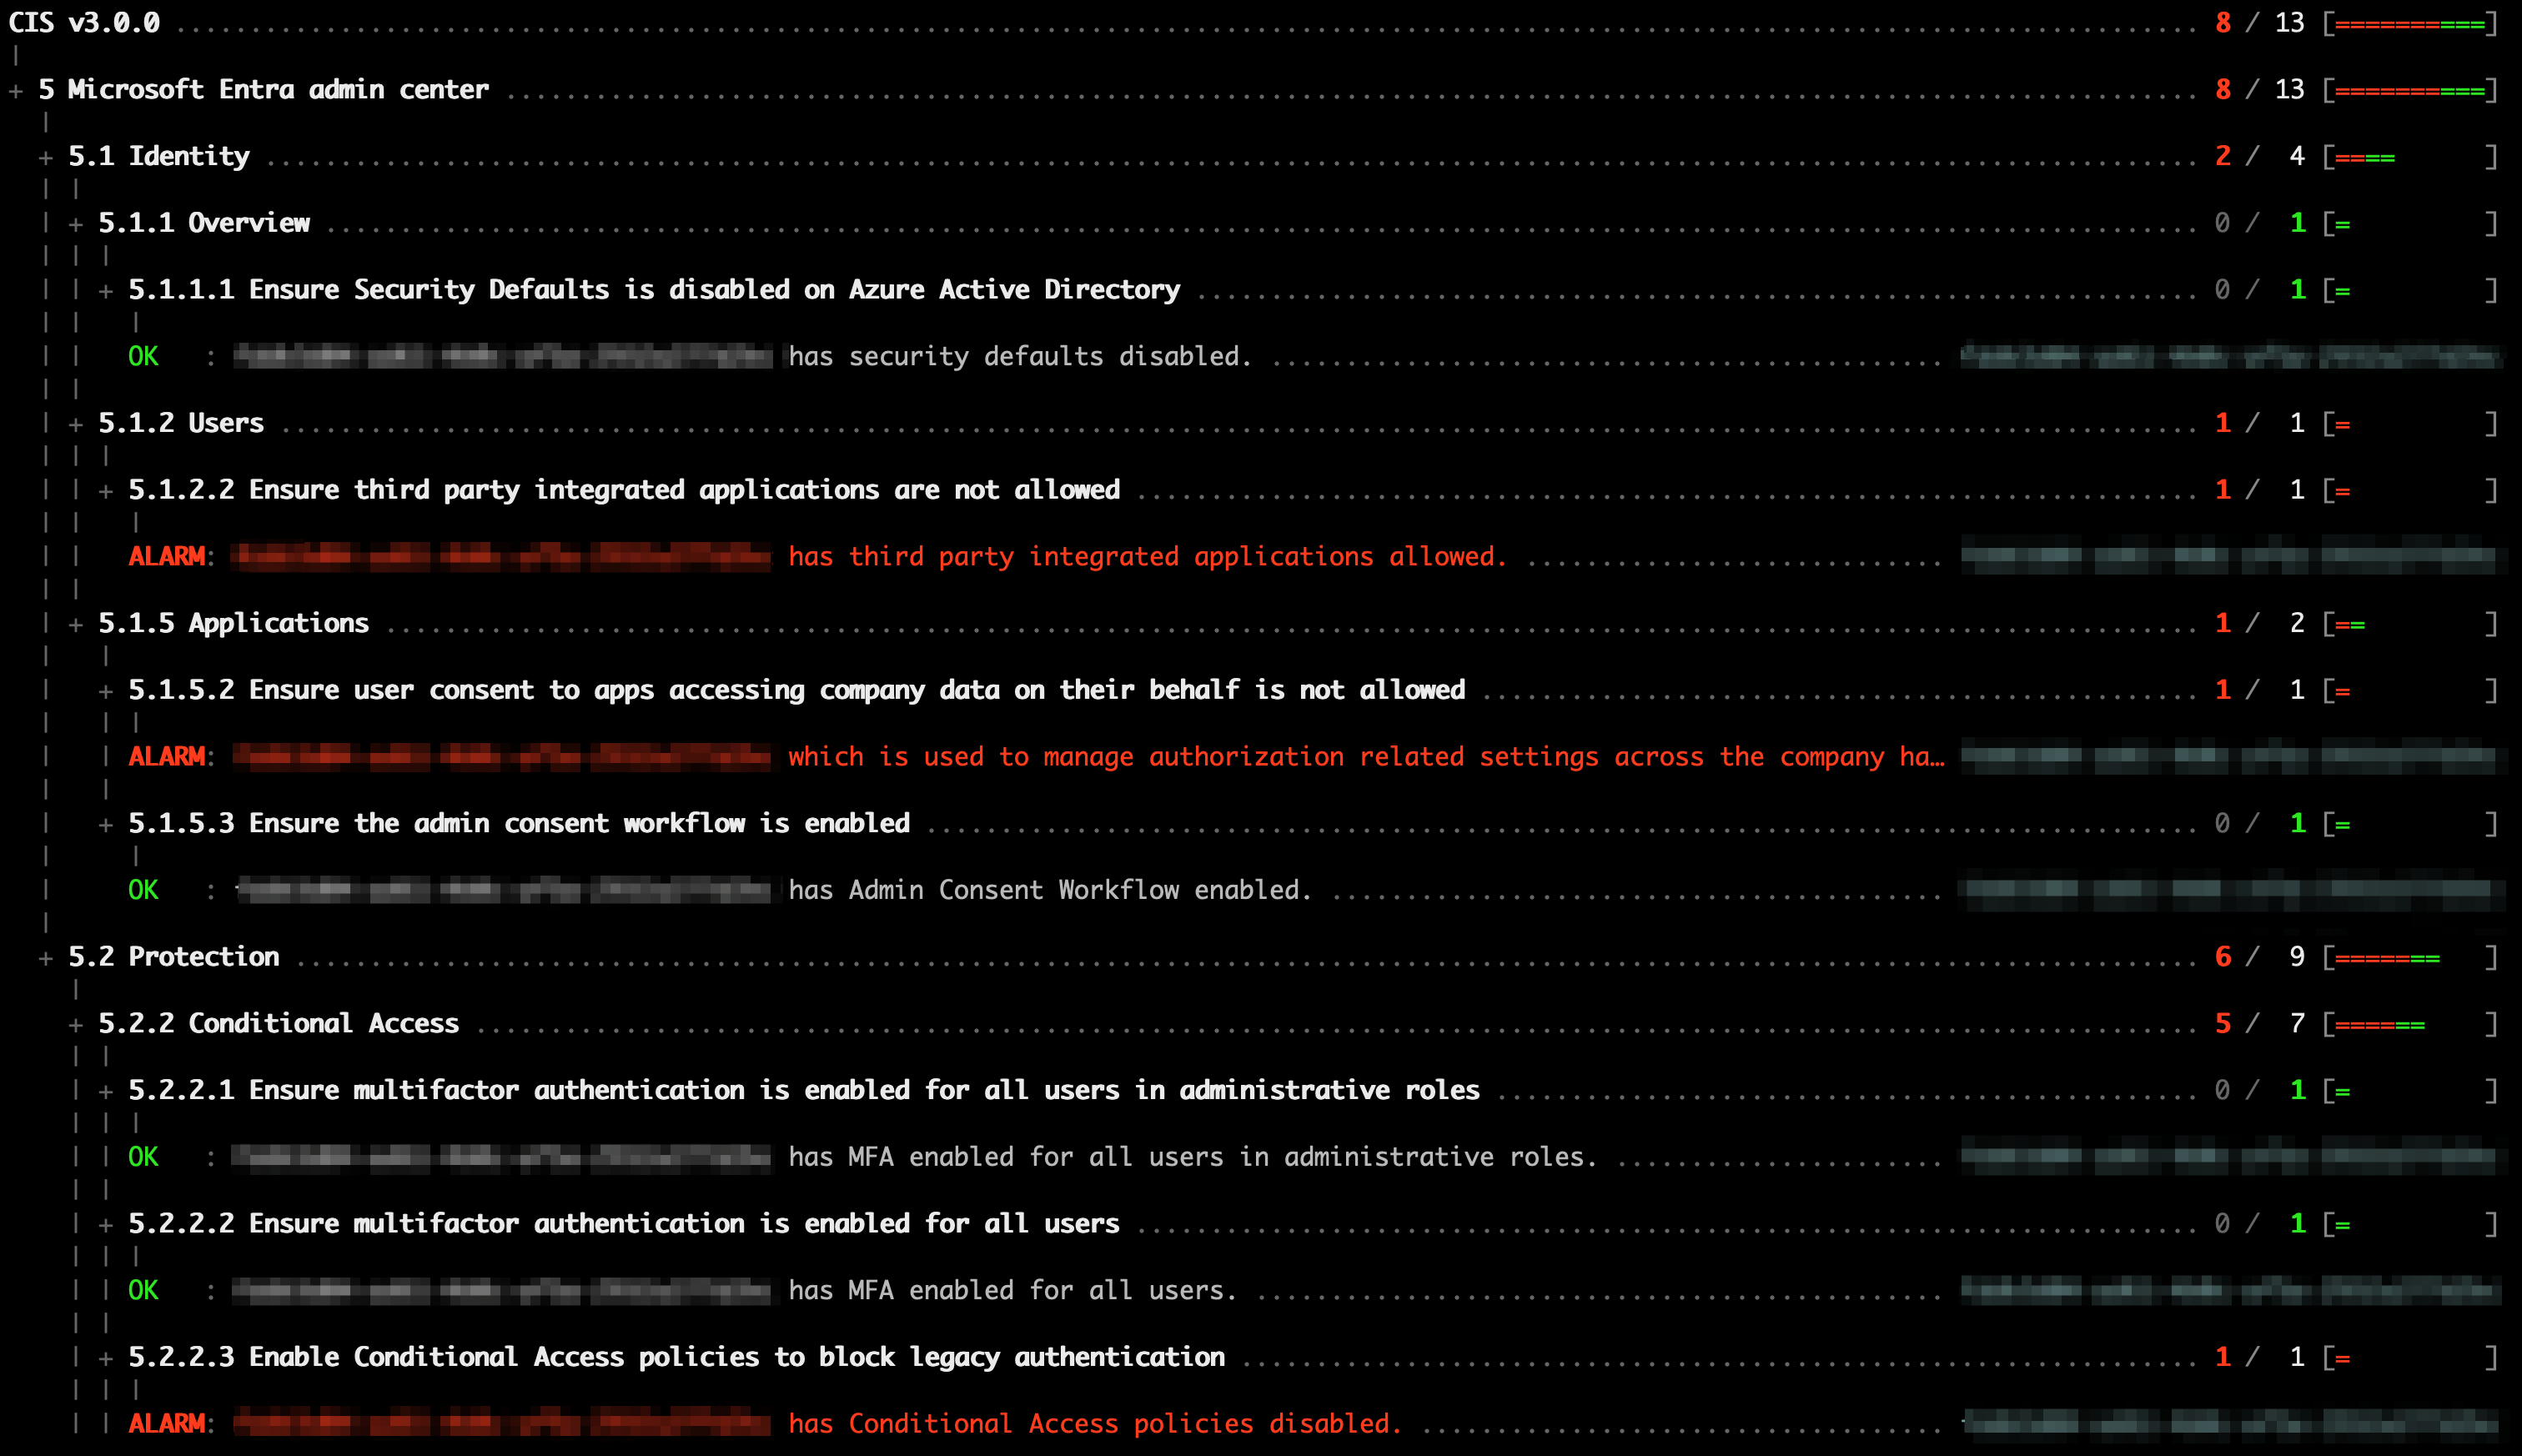Click the plus next to 5.2.2 Conditional Access
Image resolution: width=2522 pixels, height=1456 pixels.
click(76, 1025)
